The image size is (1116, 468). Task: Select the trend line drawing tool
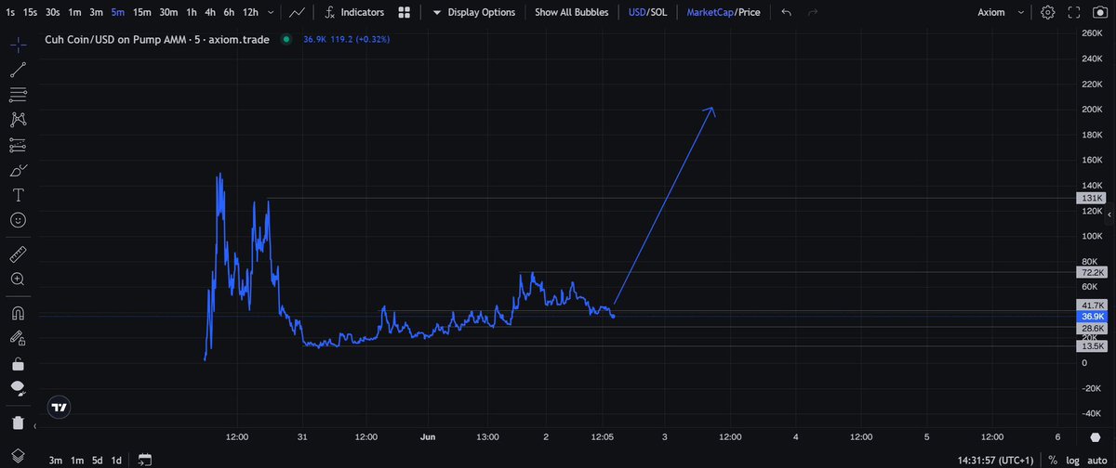click(x=18, y=69)
